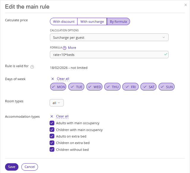Click the Cancel button

(30, 167)
